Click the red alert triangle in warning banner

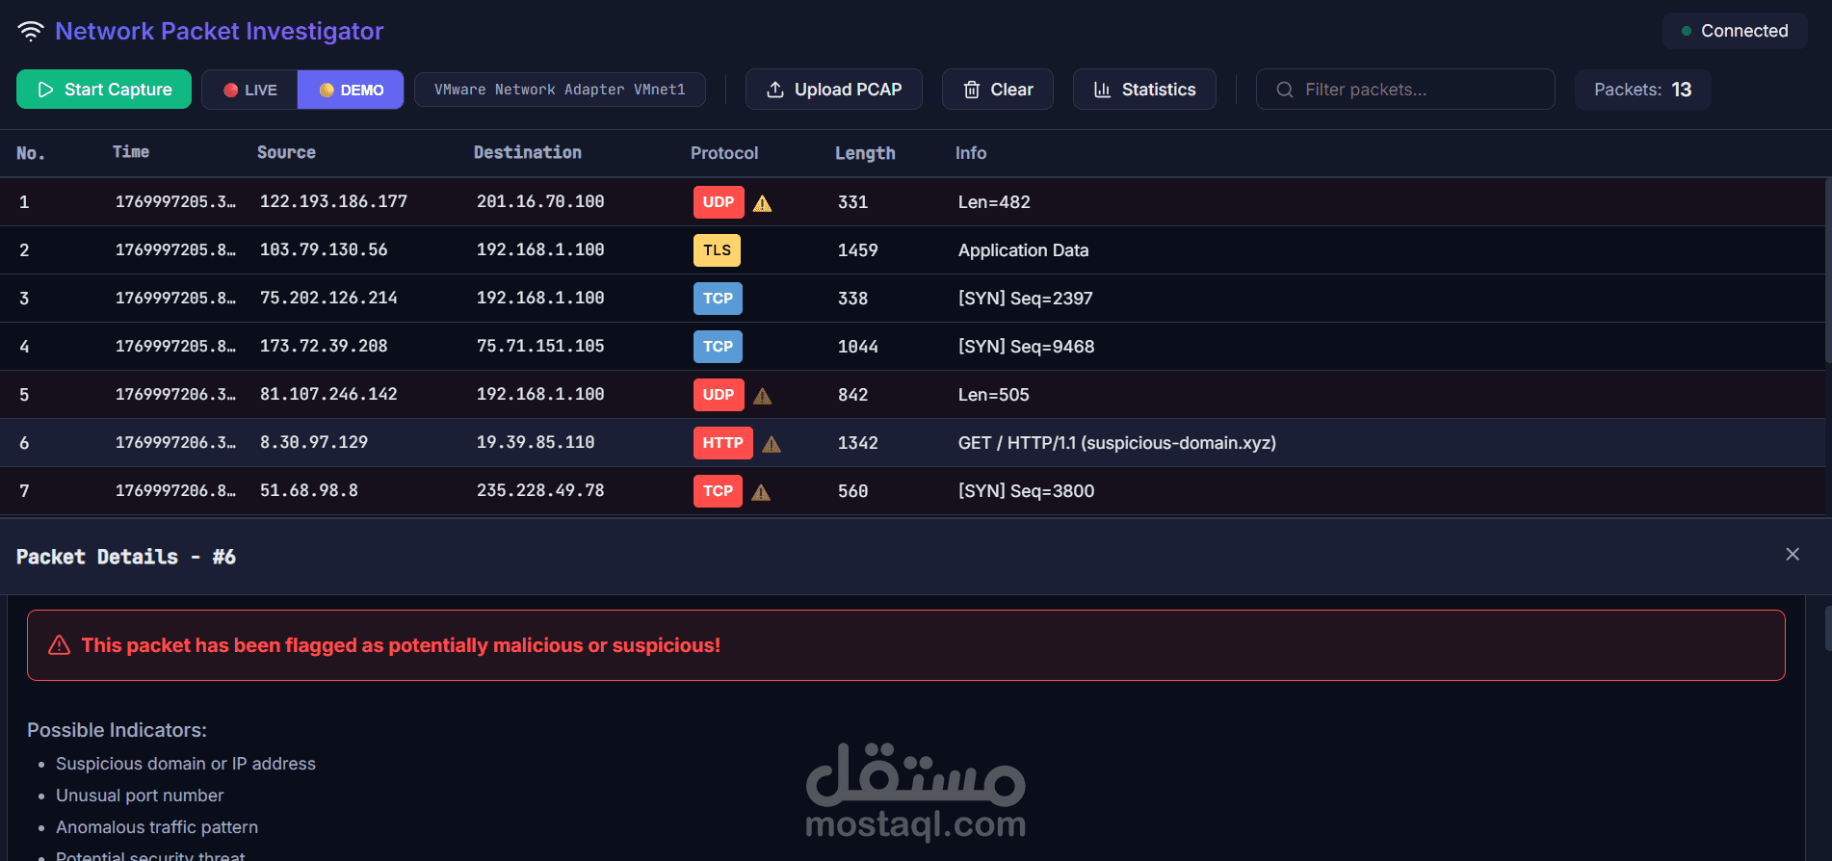(x=60, y=645)
